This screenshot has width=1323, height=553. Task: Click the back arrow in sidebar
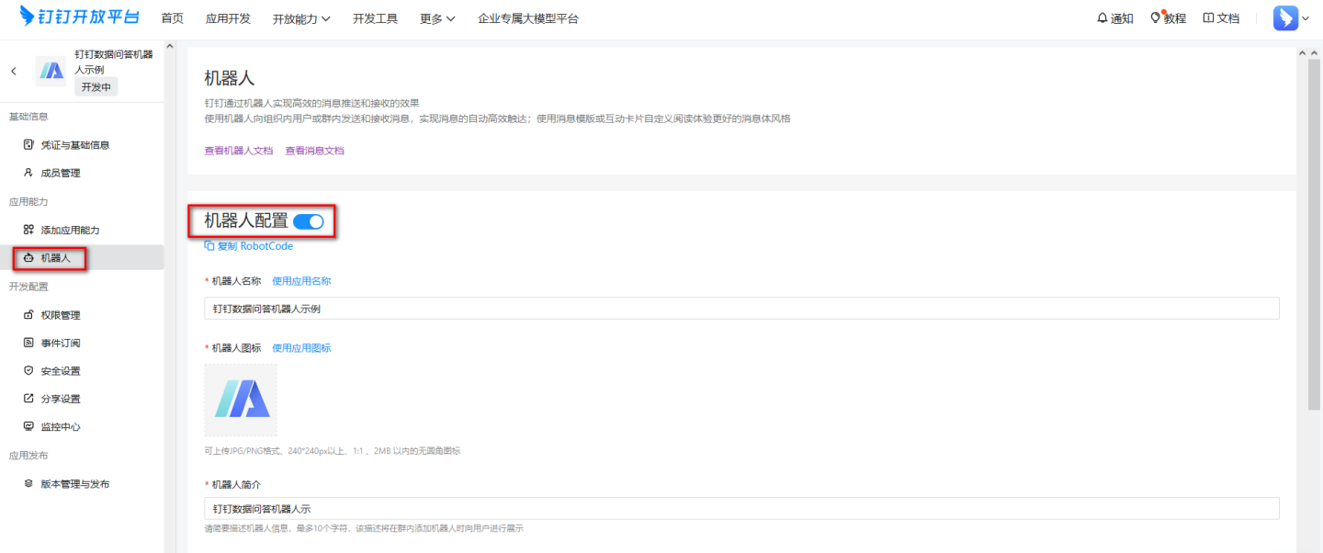click(14, 71)
